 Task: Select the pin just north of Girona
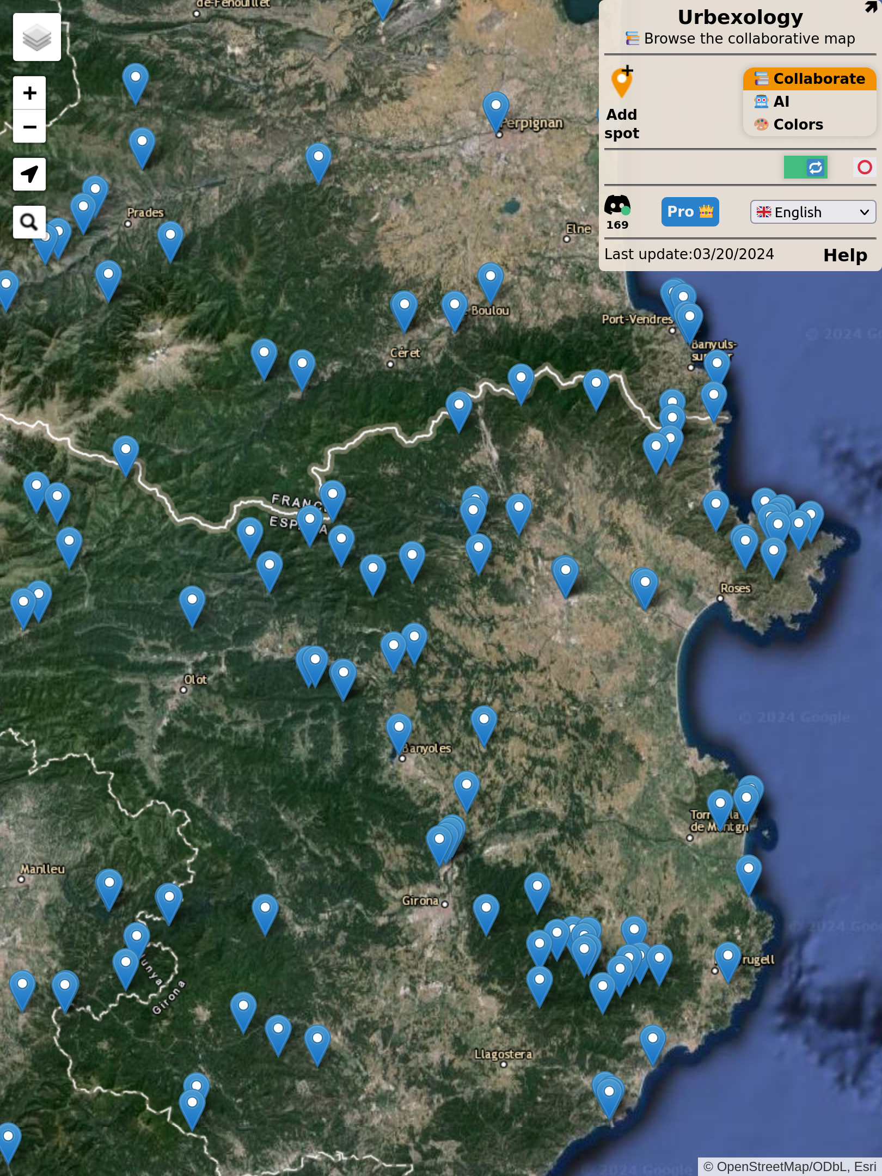coord(439,846)
